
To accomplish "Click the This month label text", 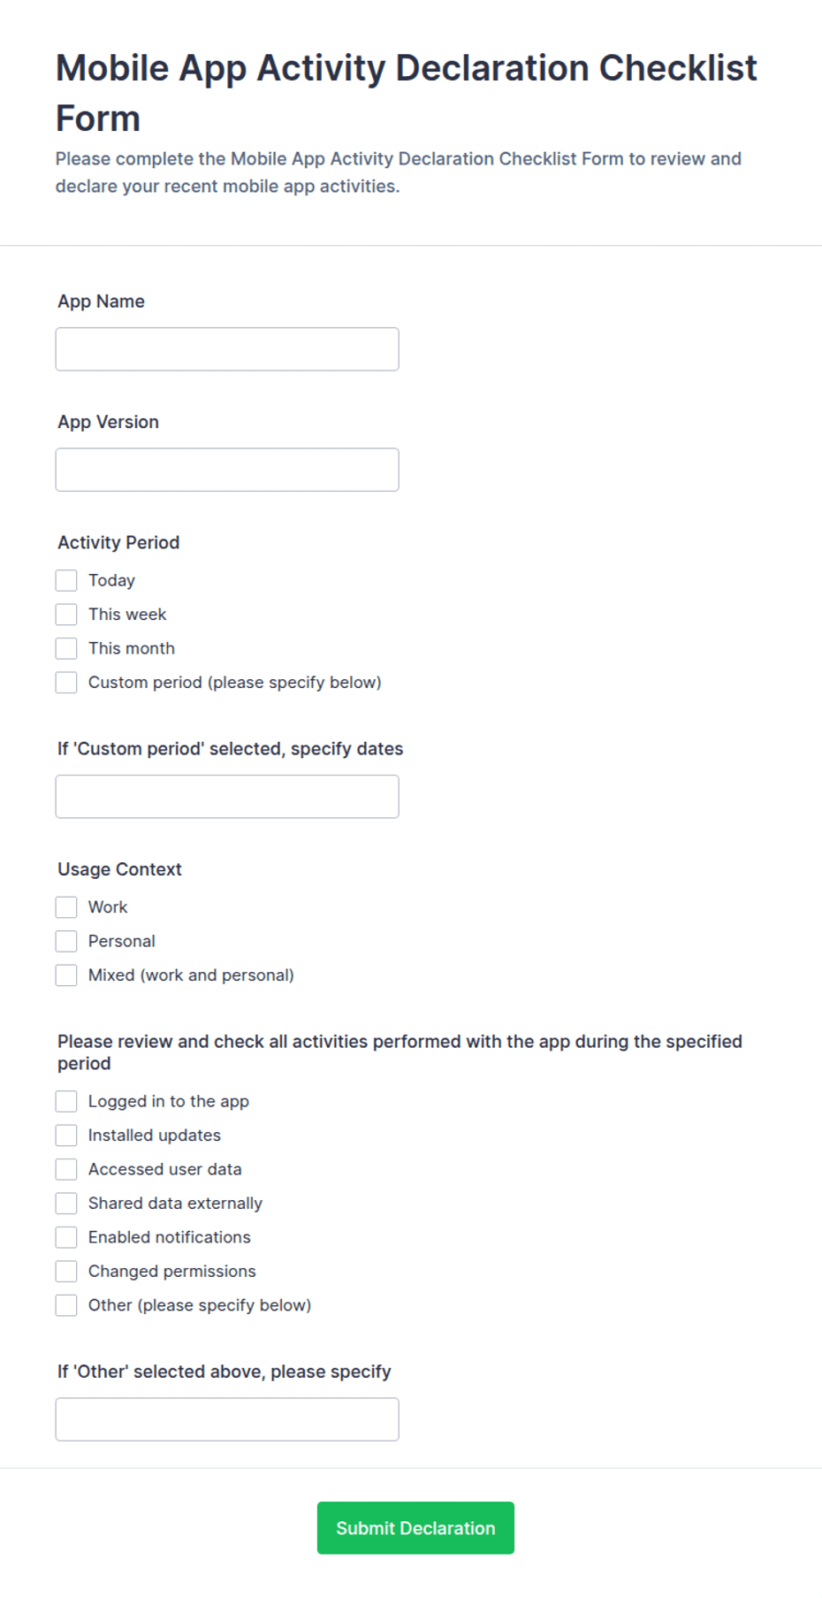I will [132, 648].
